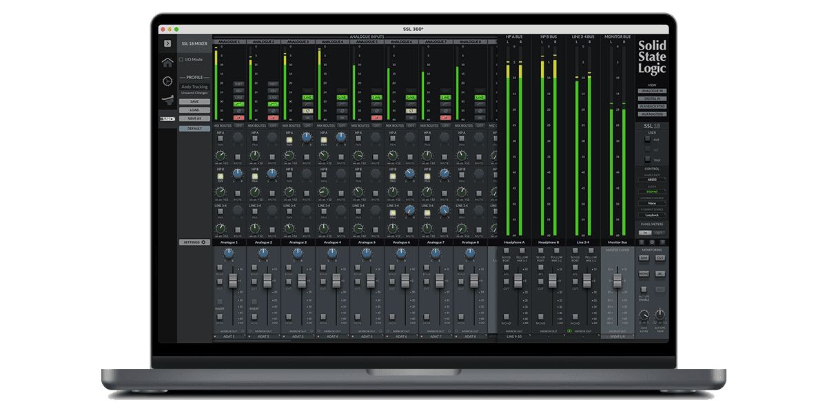Mute Analogue 1 HP A send

click(x=238, y=157)
